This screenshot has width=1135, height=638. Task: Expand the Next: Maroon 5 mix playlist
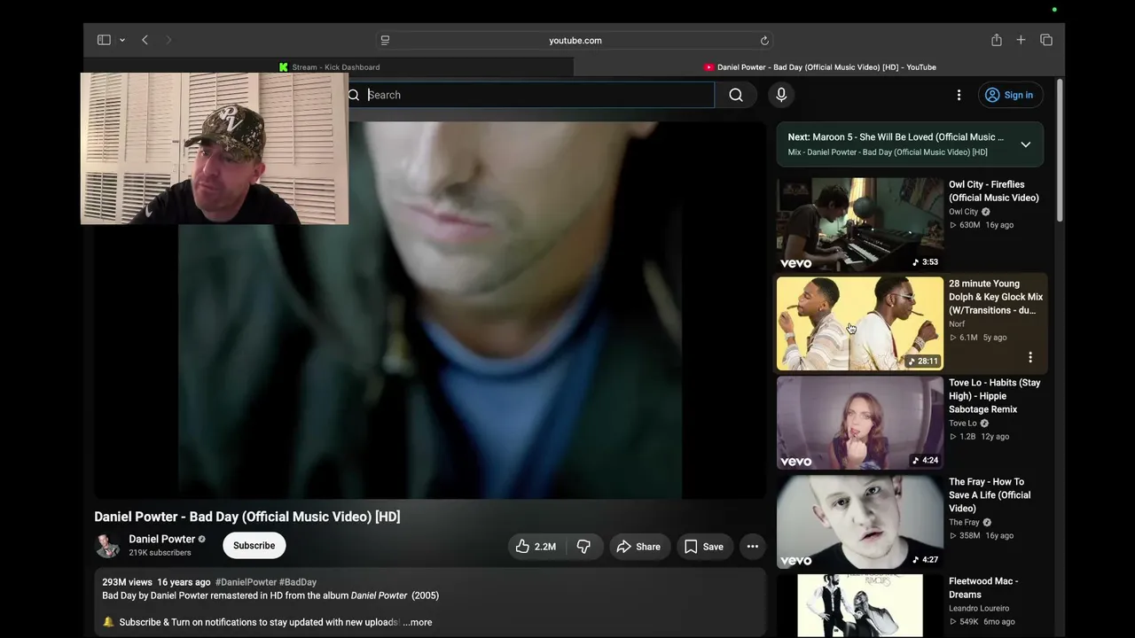(1026, 144)
